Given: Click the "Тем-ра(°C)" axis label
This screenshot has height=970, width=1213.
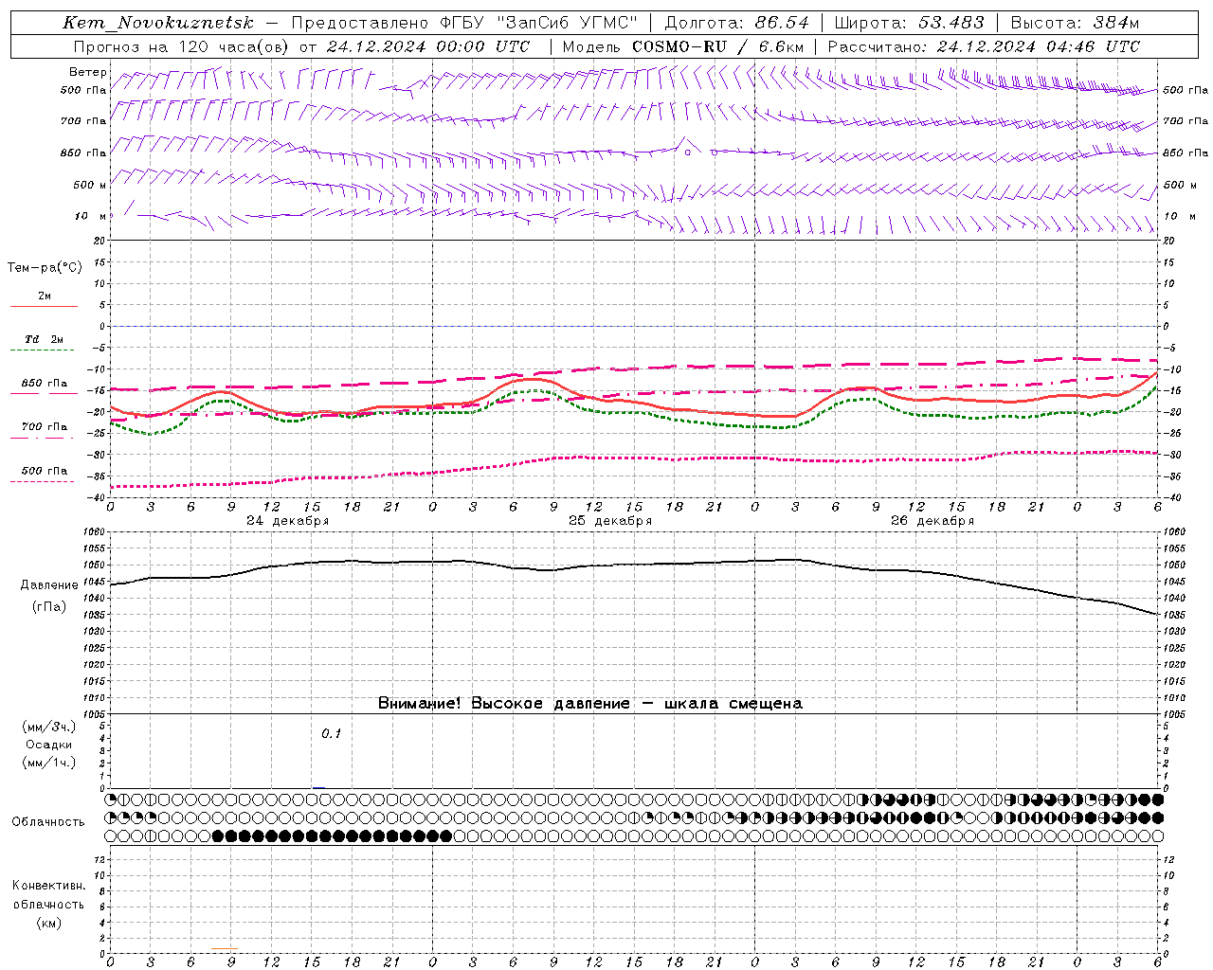Looking at the screenshot, I should (45, 268).
